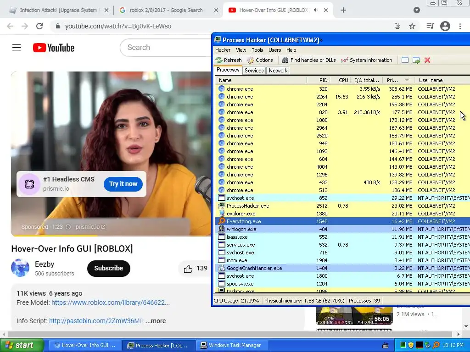Click the prismic.io sponsored link in video
470x352 pixels.
[90, 226]
